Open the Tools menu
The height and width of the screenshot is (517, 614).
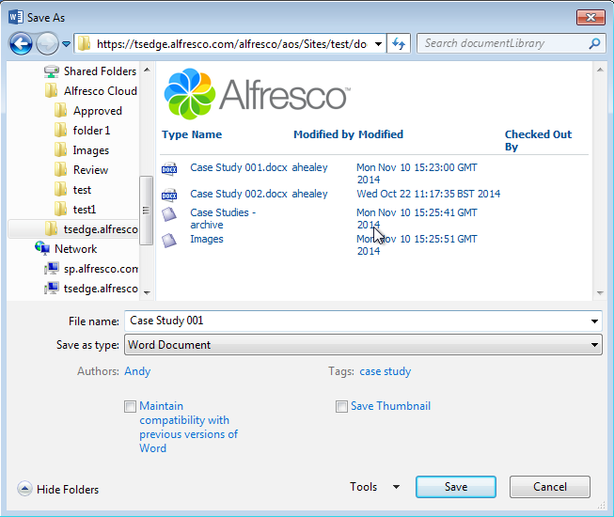coord(374,487)
